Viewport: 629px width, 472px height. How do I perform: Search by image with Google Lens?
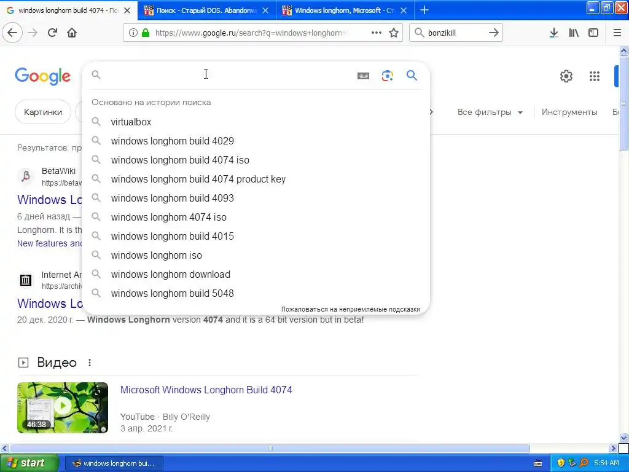click(x=387, y=76)
